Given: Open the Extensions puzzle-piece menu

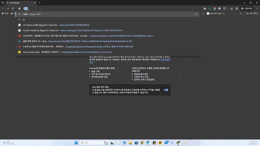Looking at the screenshot, I should pyautogui.click(x=224, y=8).
